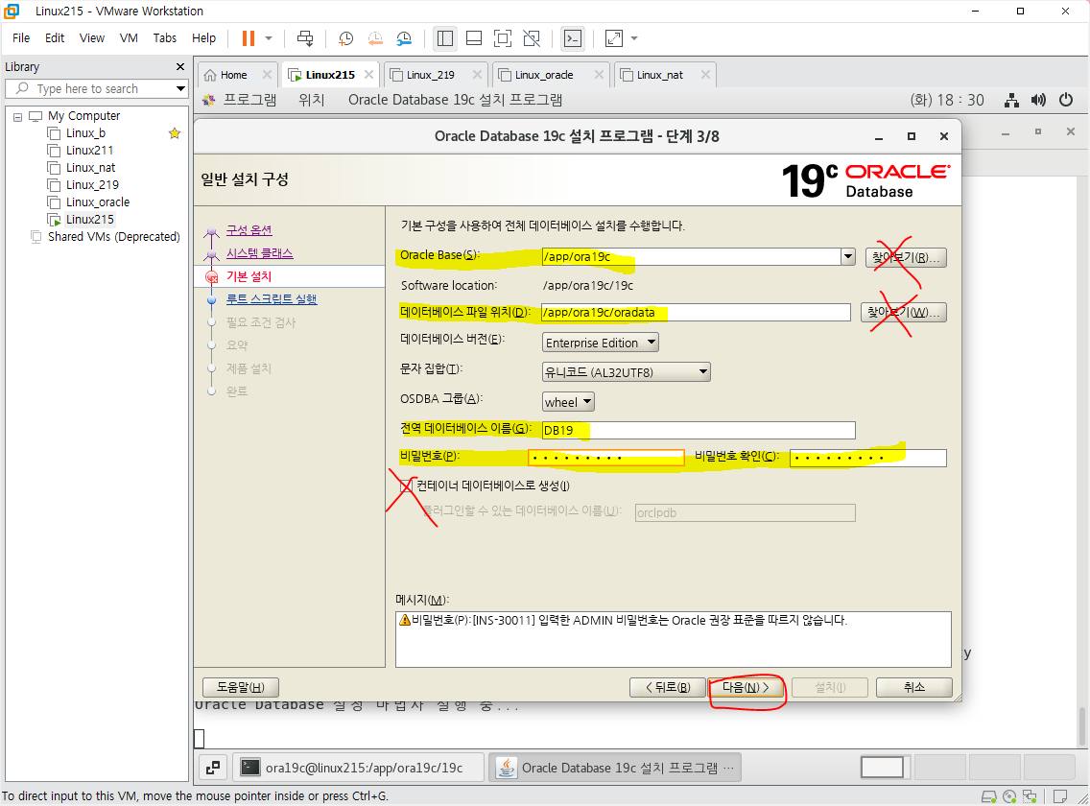Open the snapshot manager
Screen dimensions: 1090x806
[404, 38]
